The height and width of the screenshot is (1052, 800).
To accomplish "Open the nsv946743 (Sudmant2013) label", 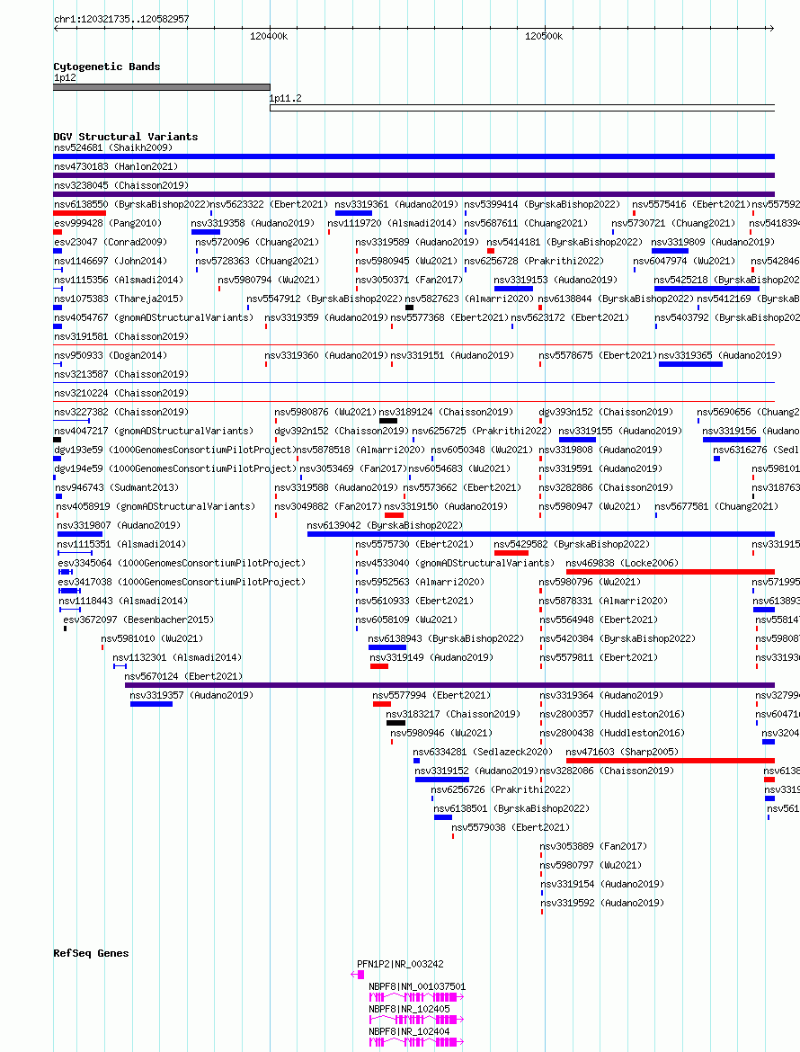I will [x=118, y=487].
